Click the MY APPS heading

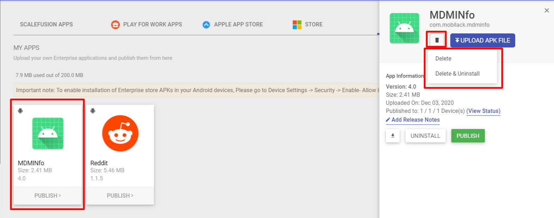click(x=26, y=48)
